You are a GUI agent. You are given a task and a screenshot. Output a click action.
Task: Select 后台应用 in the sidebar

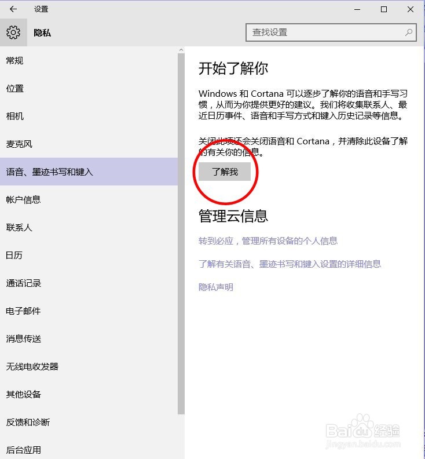89,449
